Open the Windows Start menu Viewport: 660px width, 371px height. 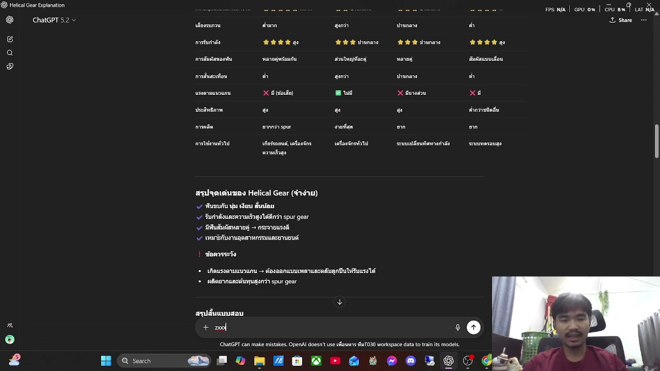tap(106, 361)
